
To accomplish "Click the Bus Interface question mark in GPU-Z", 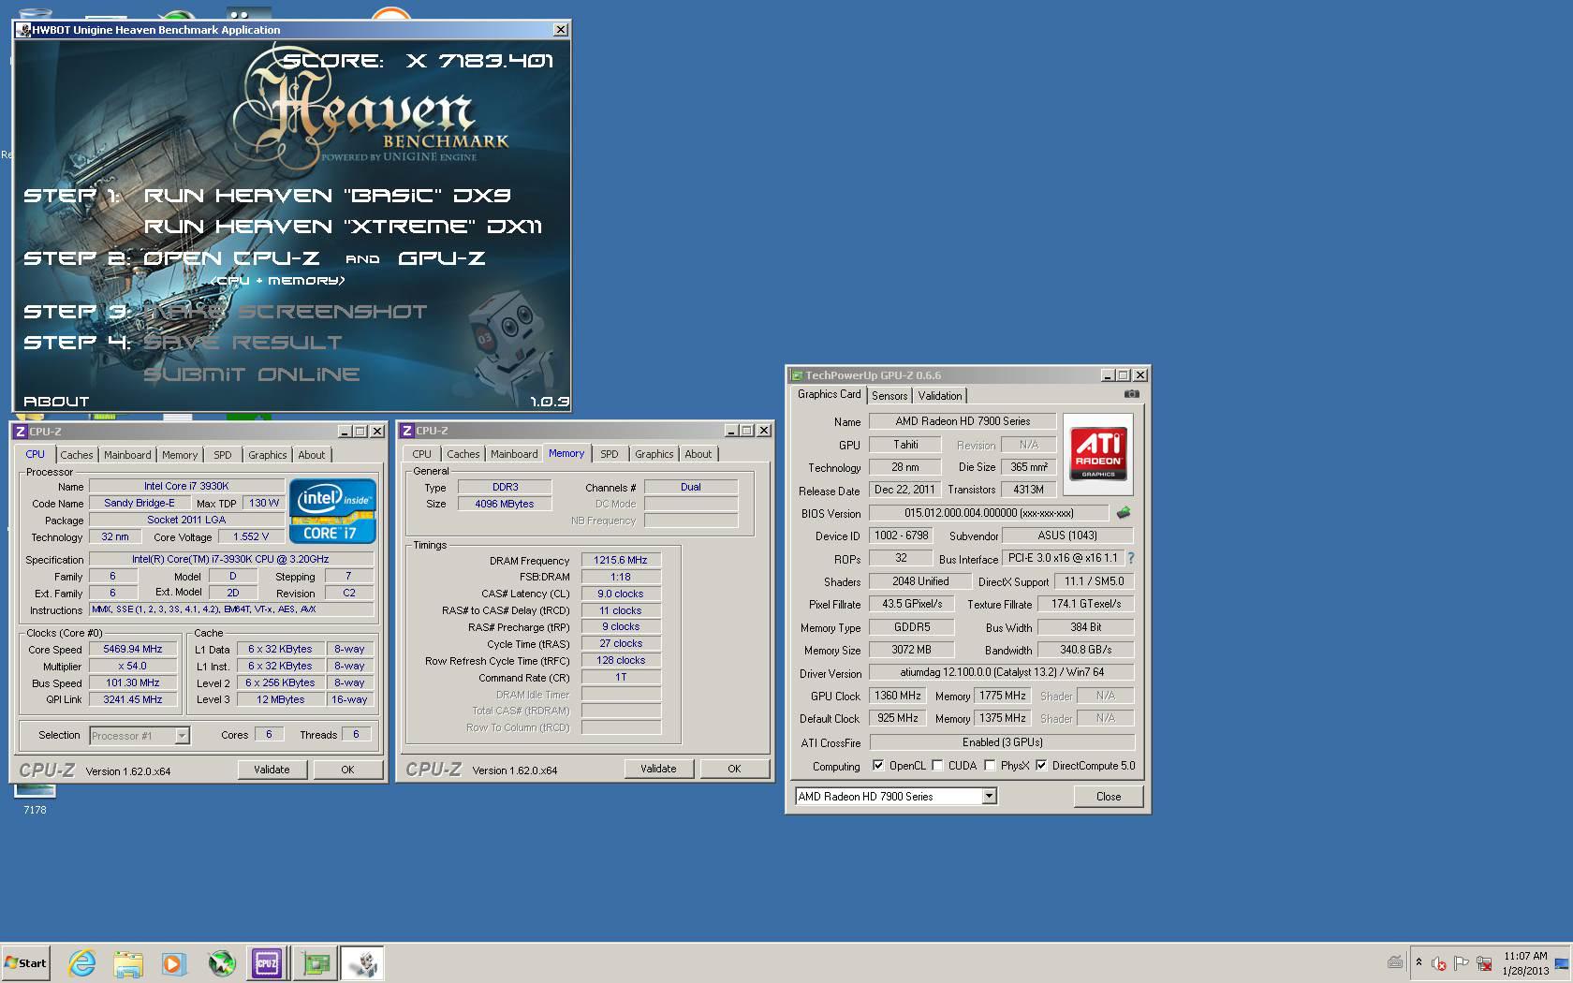I will tap(1131, 558).
